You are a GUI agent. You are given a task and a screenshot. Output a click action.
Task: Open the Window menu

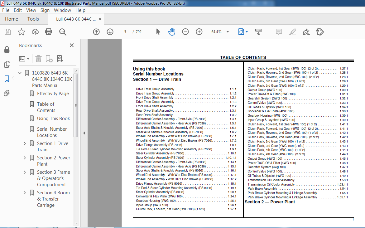[x=62, y=10]
